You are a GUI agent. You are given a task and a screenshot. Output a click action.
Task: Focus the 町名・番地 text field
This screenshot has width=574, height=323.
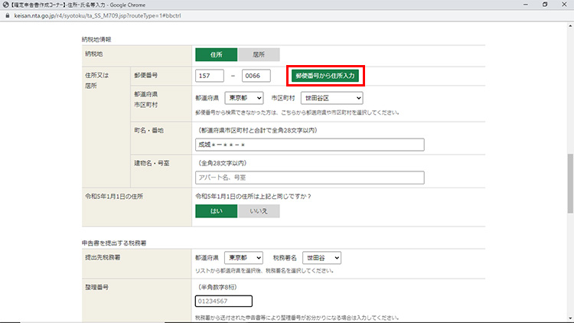tap(309, 145)
